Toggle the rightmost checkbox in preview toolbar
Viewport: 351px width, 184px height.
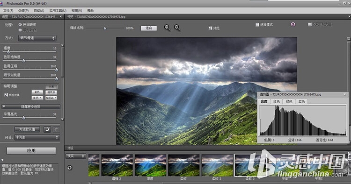[x=310, y=24]
